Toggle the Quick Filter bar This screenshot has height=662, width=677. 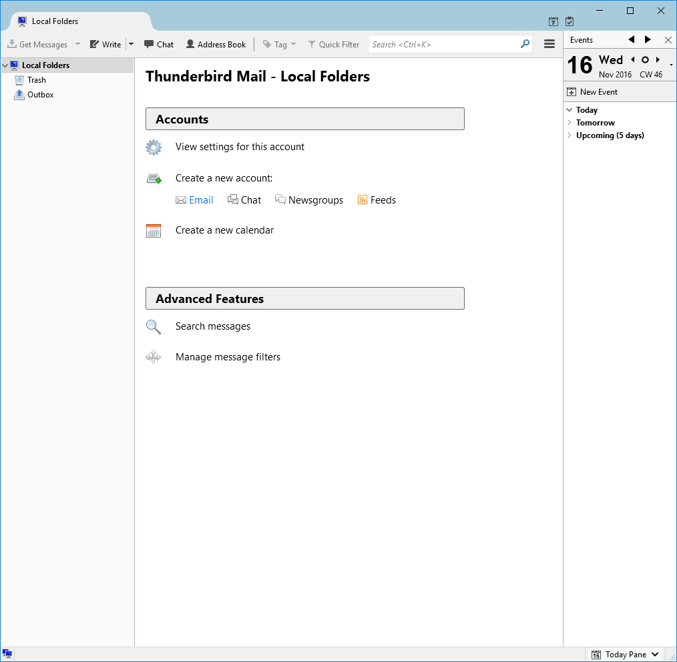pos(333,45)
